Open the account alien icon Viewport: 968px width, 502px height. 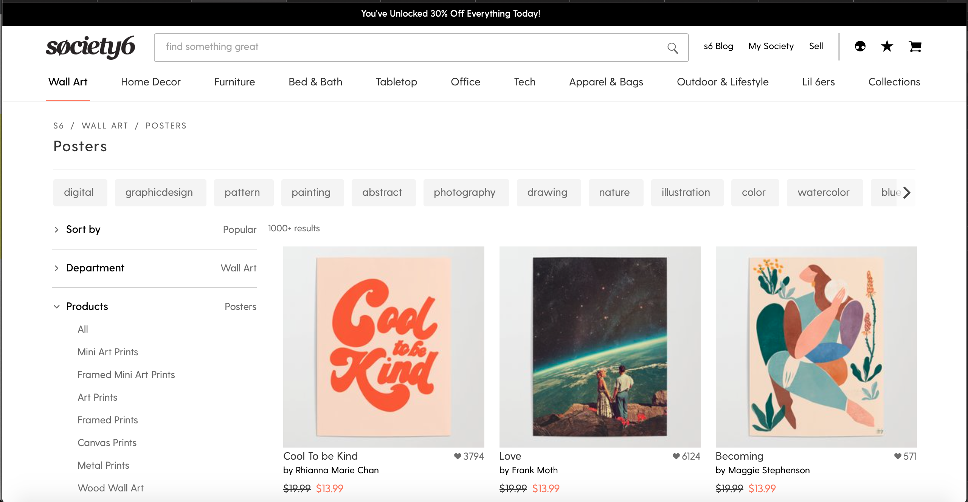tap(860, 46)
